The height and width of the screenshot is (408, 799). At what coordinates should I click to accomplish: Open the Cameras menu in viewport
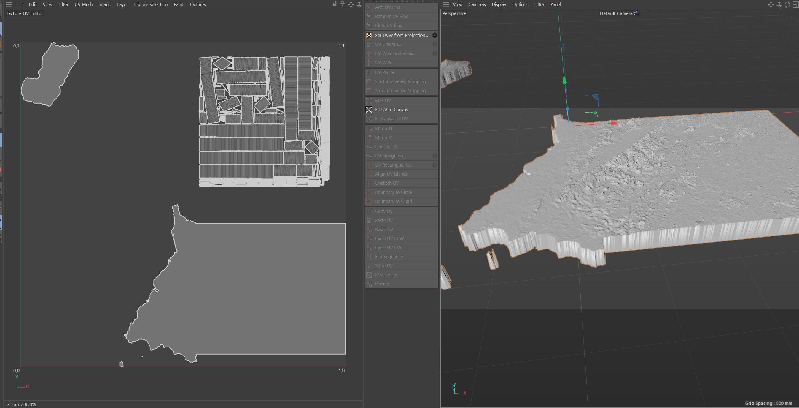(477, 4)
